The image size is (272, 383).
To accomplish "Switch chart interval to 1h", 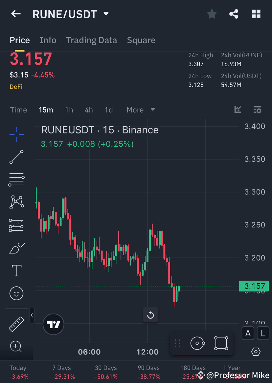I will (x=69, y=110).
